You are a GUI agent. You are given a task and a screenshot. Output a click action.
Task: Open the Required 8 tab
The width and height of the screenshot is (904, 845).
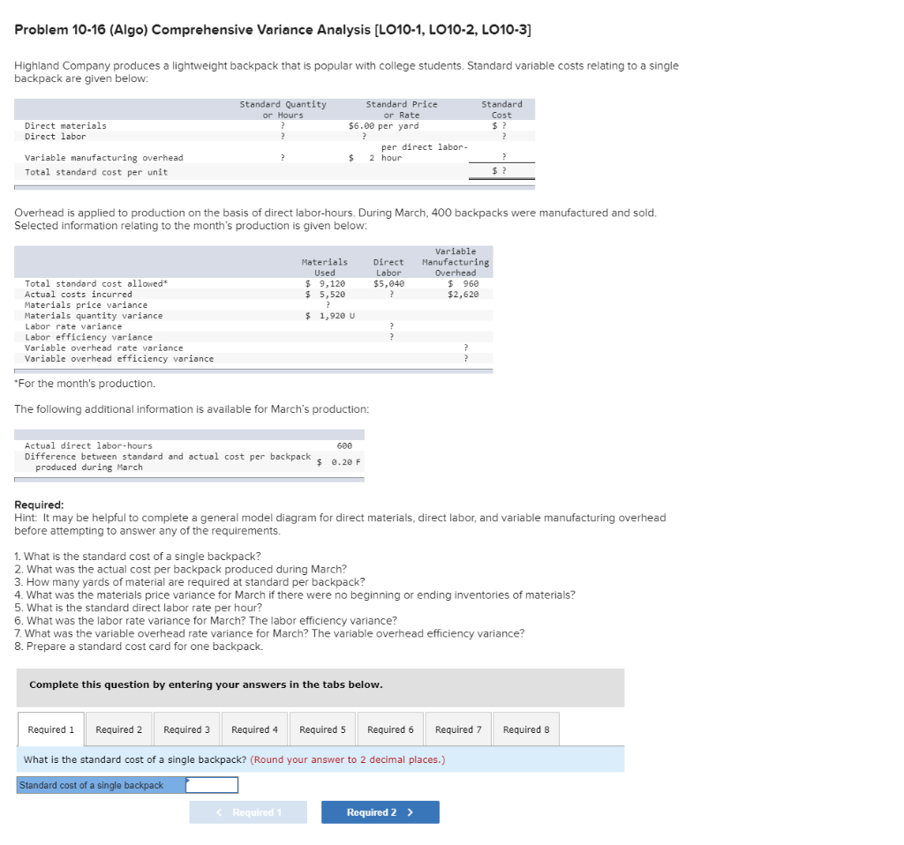[x=525, y=729]
